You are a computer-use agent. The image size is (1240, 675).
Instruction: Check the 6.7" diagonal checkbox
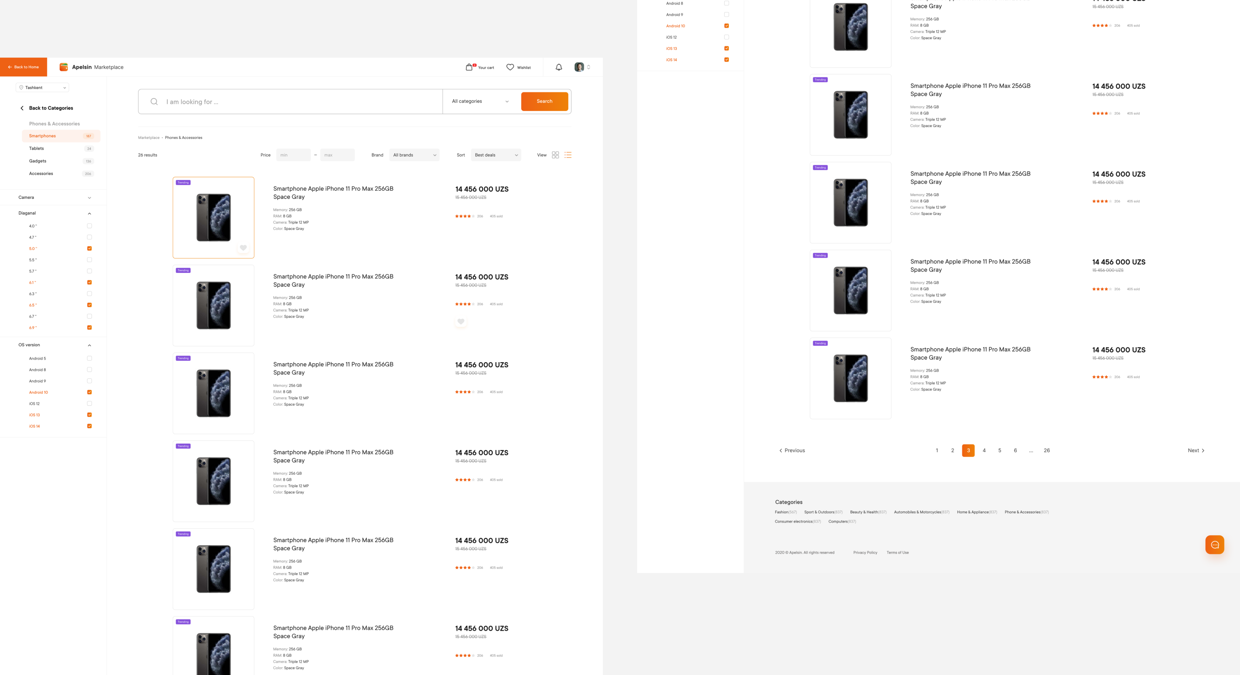pyautogui.click(x=90, y=316)
